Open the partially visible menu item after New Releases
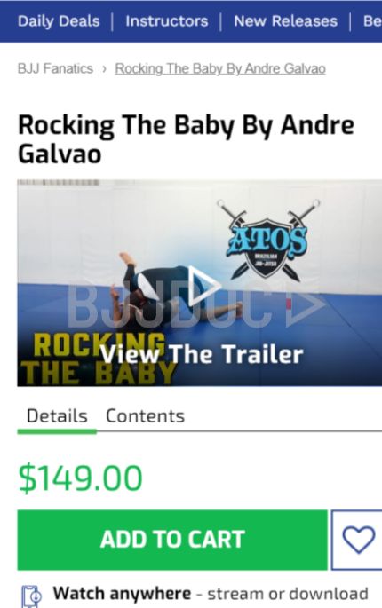 point(372,21)
